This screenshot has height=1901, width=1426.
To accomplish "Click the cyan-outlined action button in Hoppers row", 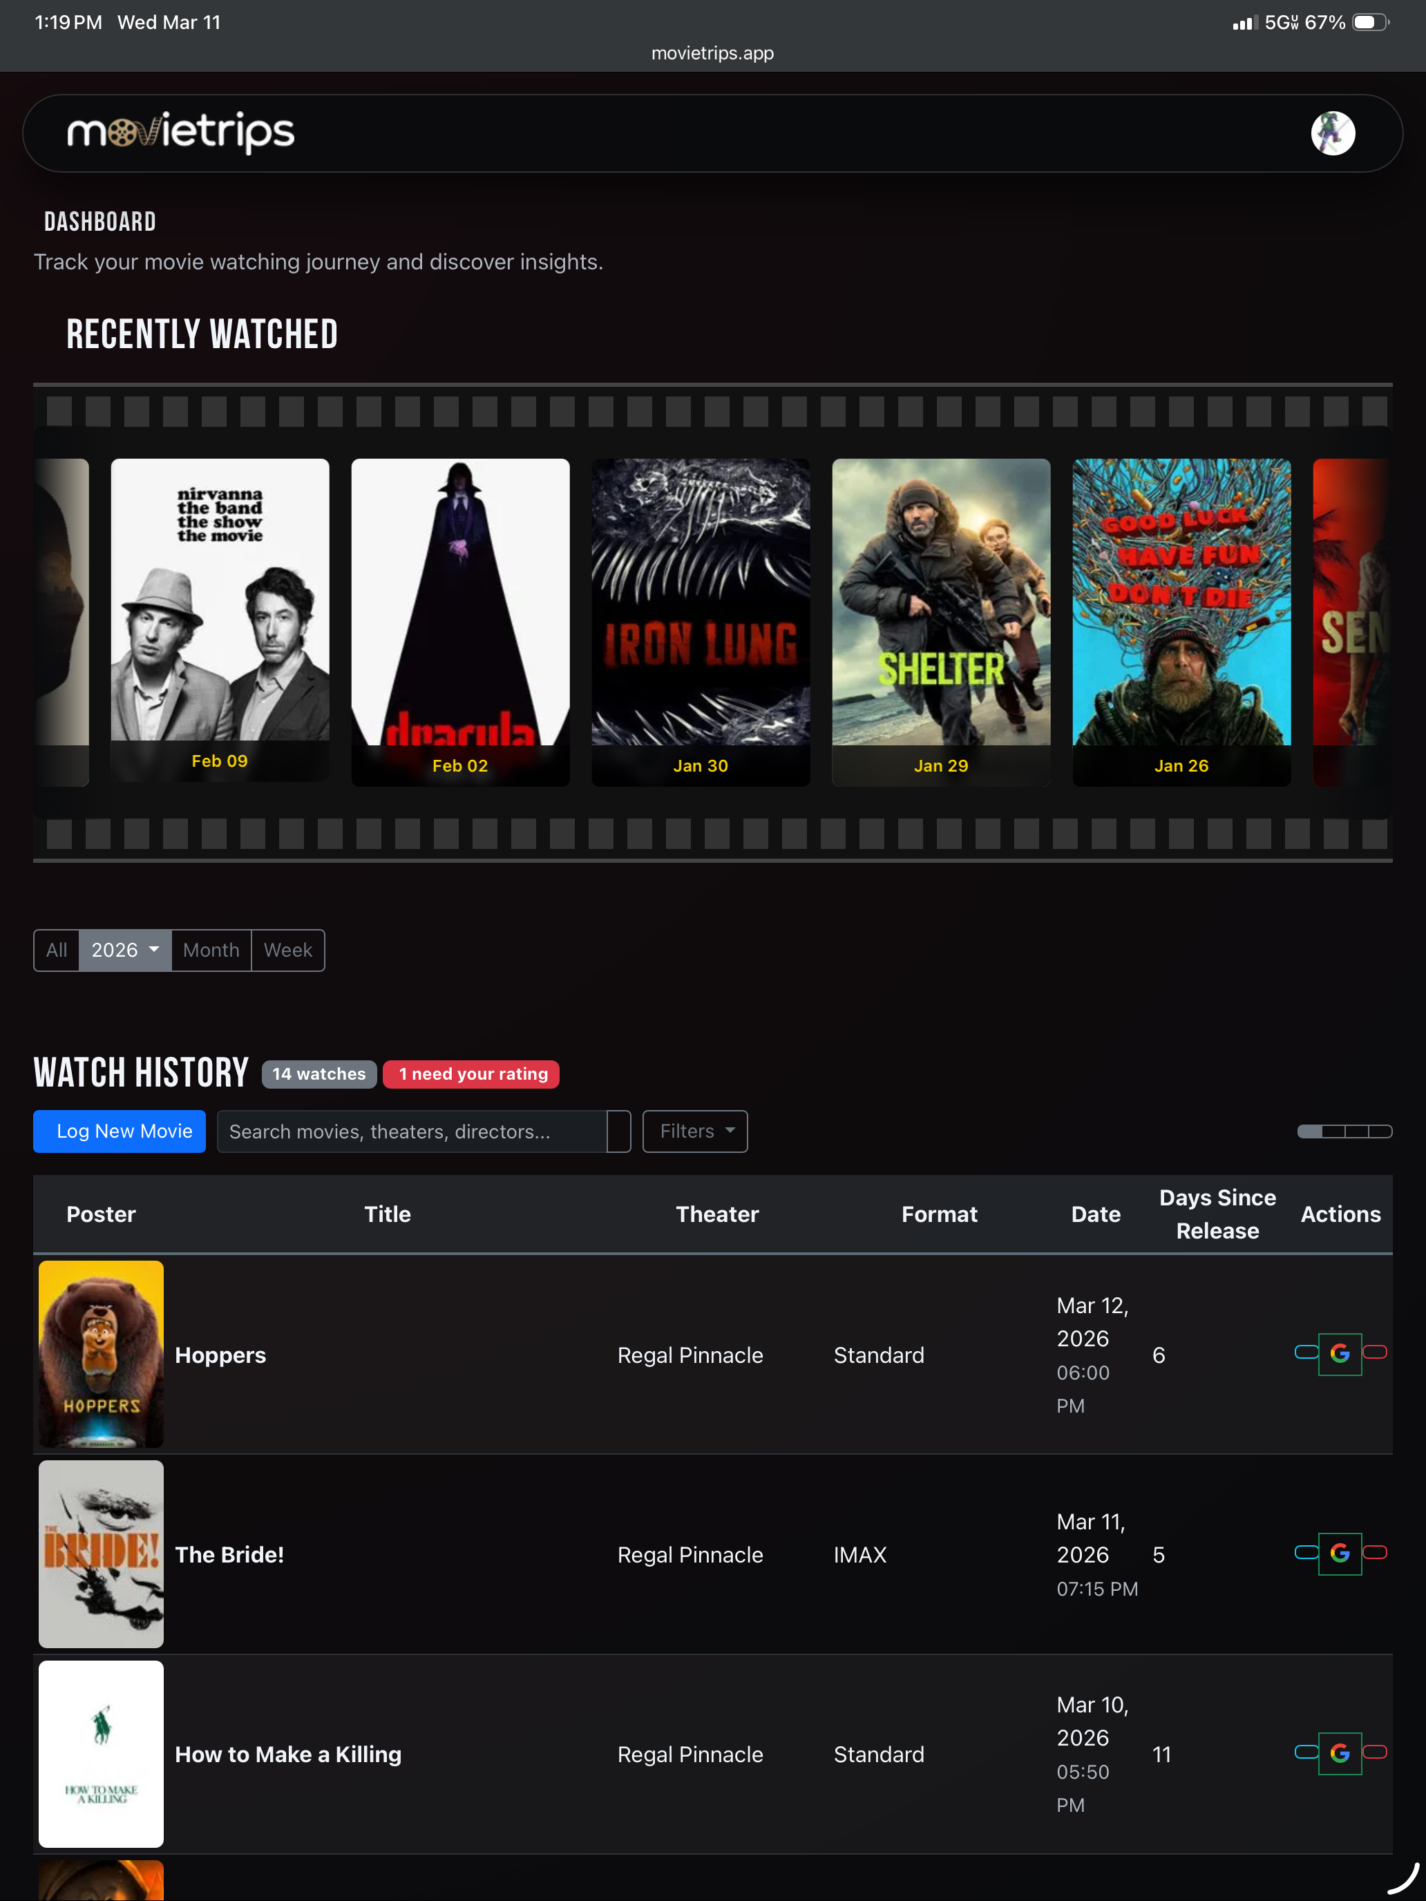I will [x=1306, y=1353].
